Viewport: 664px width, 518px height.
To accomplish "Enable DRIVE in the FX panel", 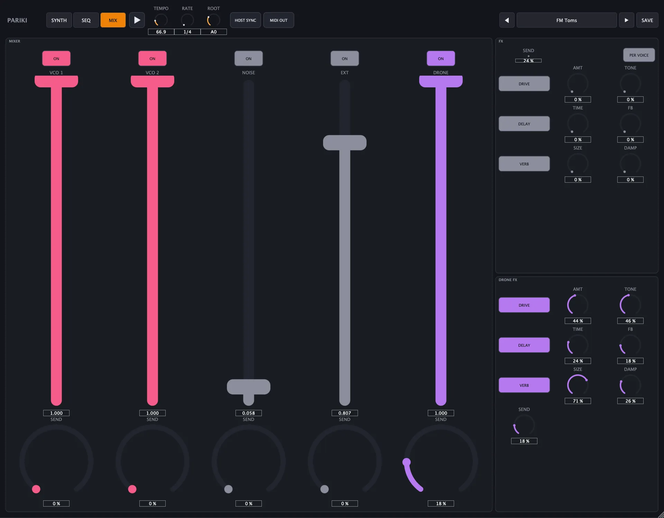I will (524, 84).
